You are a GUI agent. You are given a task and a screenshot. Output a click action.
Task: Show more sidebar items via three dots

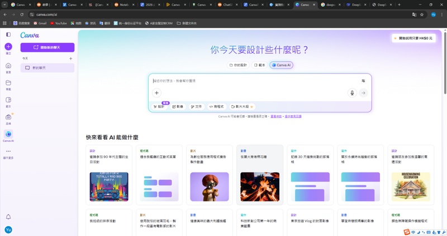(x=8, y=151)
